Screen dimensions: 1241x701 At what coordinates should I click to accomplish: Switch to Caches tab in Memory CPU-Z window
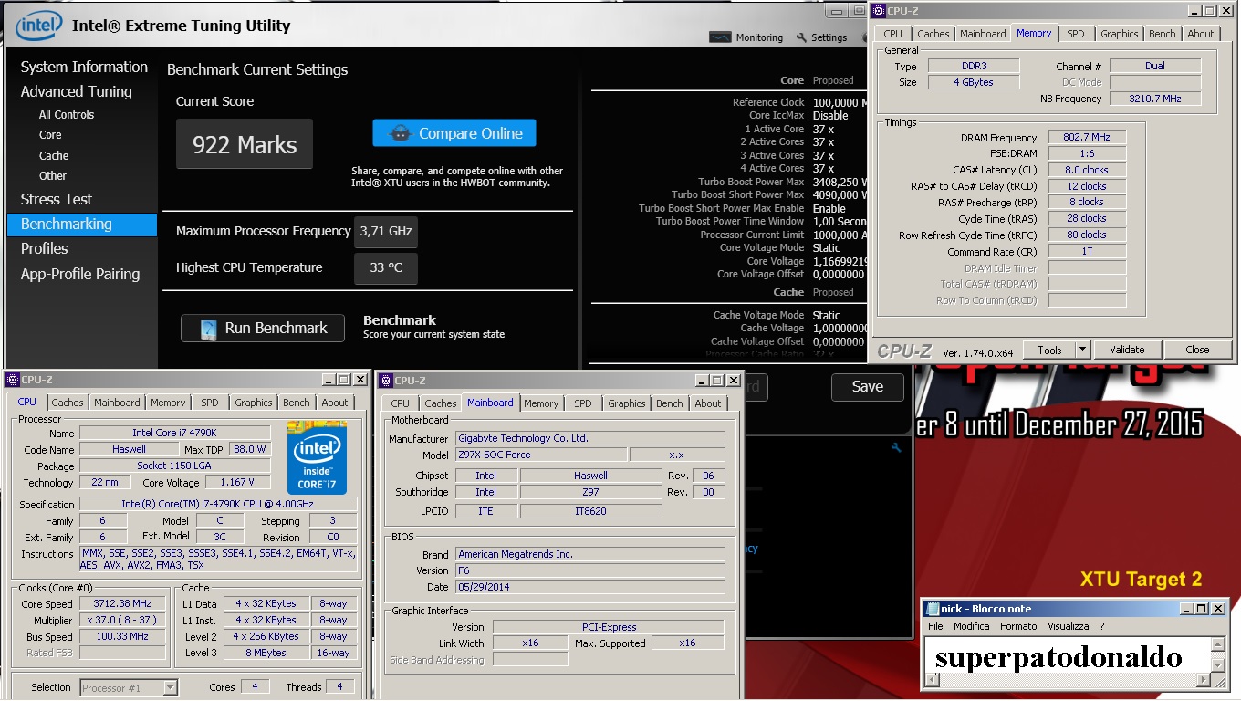coord(933,34)
